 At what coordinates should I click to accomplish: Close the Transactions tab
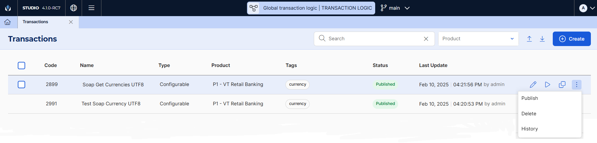pos(71,22)
